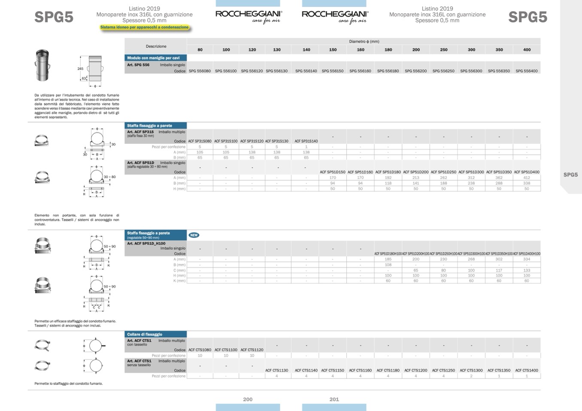The height and width of the screenshot is (411, 582).
Task: Click the left Roccheggiani logo
Action: 249,16
